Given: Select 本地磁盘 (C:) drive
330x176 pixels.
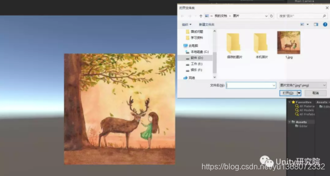Looking at the screenshot, I should [x=197, y=52].
